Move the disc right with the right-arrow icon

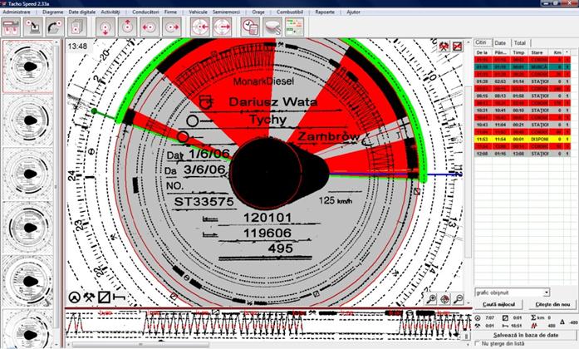(172, 27)
